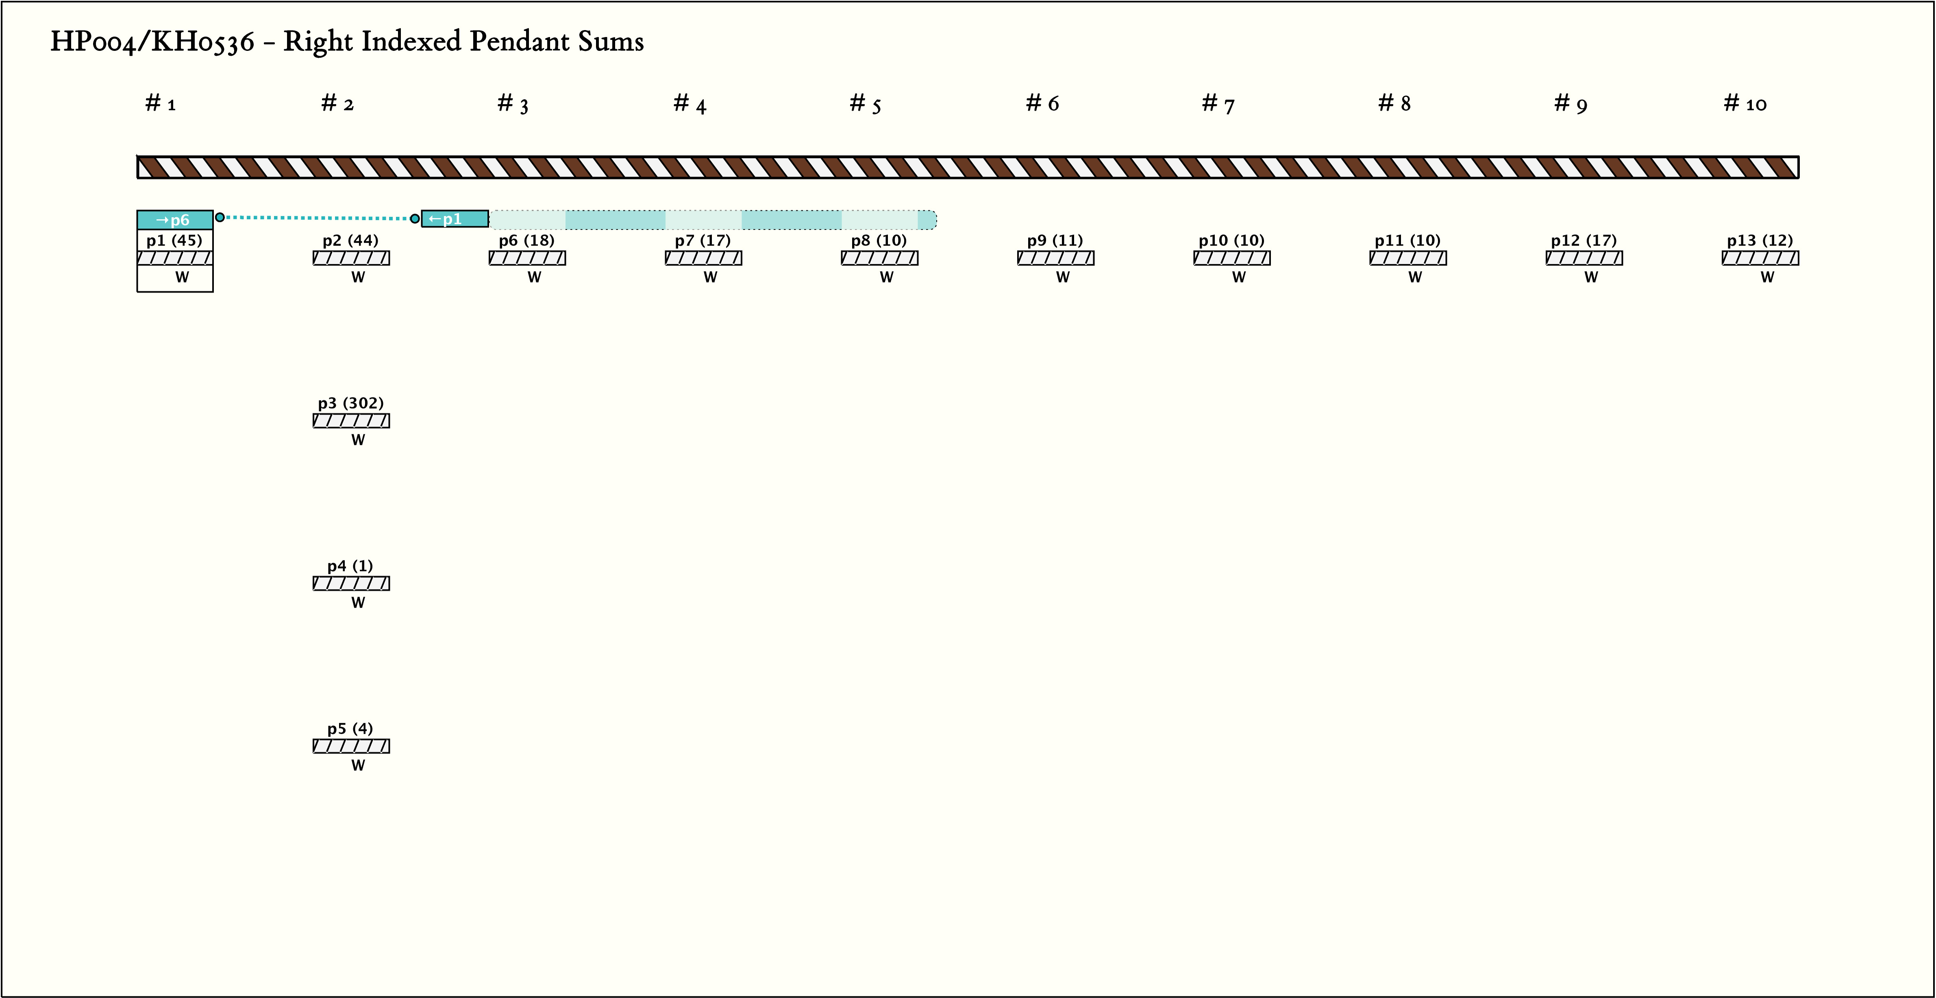Screen dimensions: 1936x998
Task: Select pendant label p2 (44)
Action: point(350,241)
